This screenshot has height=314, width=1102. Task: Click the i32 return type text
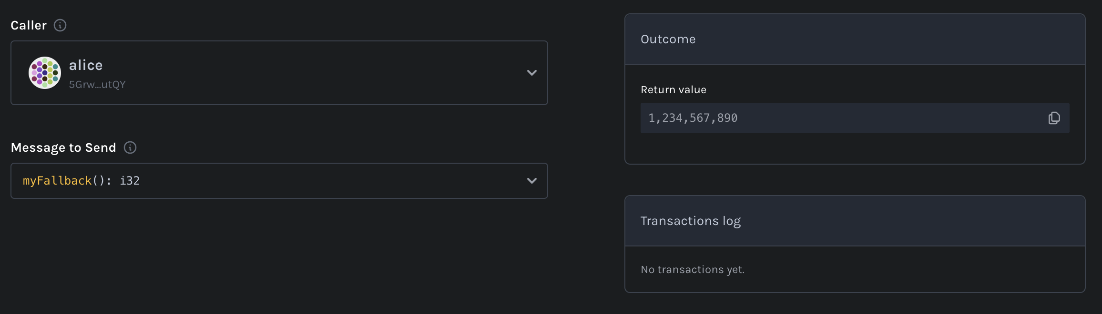point(130,181)
